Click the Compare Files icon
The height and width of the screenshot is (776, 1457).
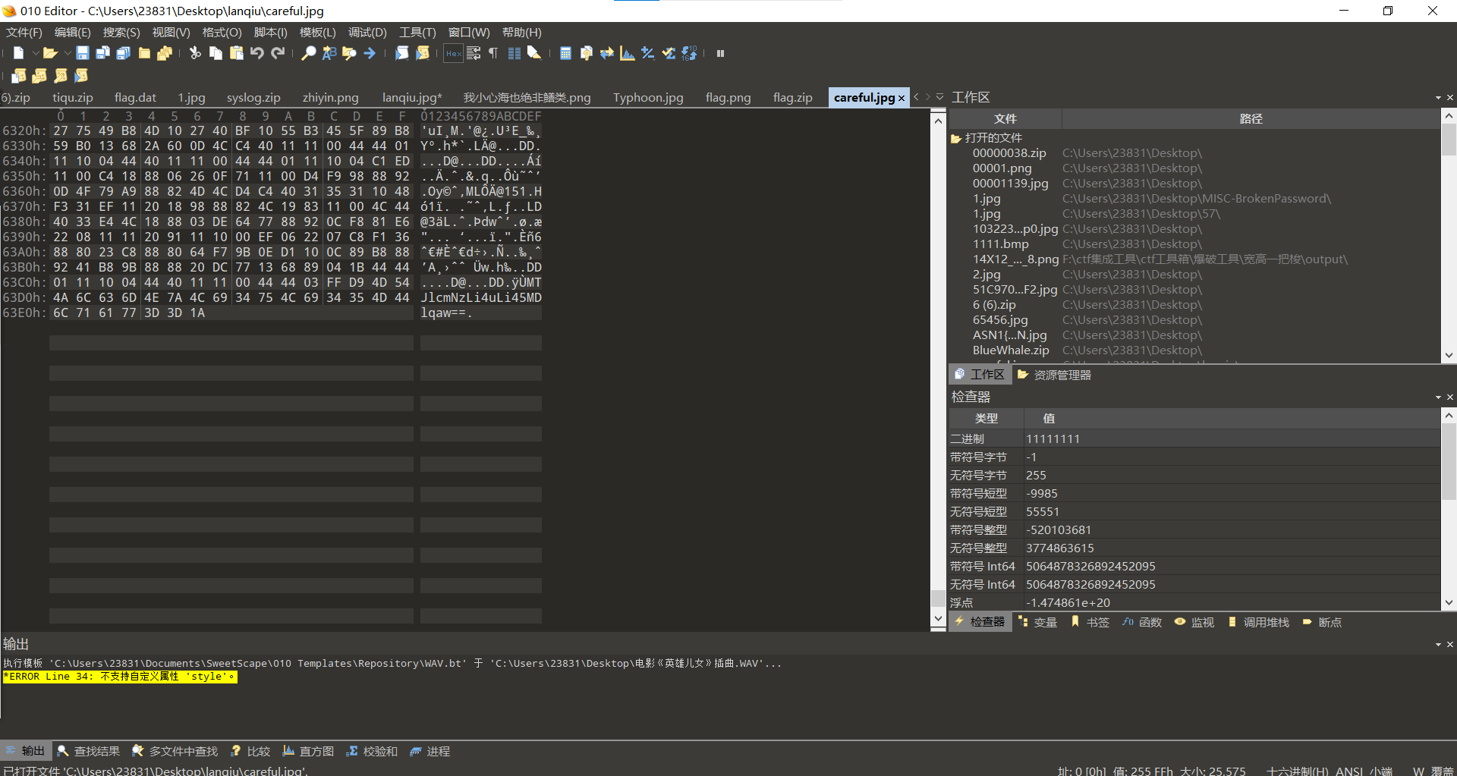click(586, 53)
